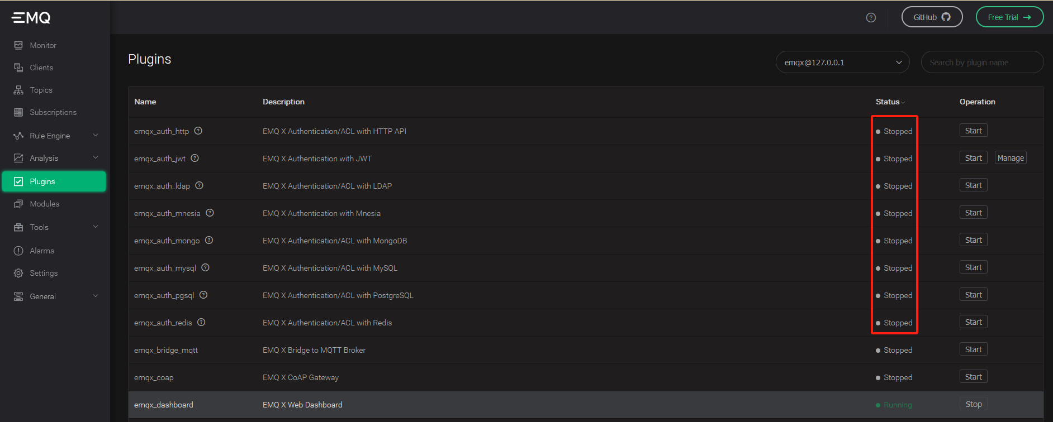Click the Modules sidebar icon
Viewport: 1053px width, 422px height.
(18, 204)
